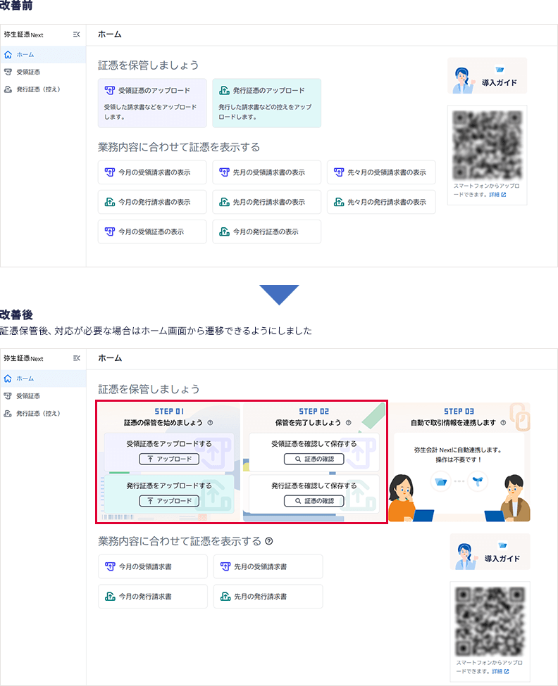The image size is (558, 686).
Task: Open the 導入ガイド banner in the 改善前 screen
Action: point(487,76)
